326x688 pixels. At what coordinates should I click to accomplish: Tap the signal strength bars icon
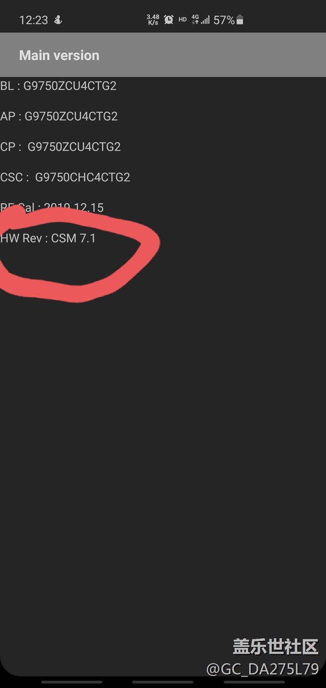[x=206, y=20]
